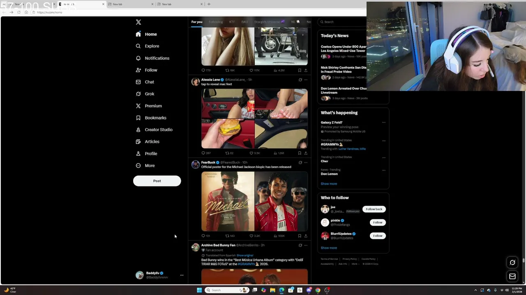Open the Michael poster image
The image size is (526, 295).
[228, 201]
